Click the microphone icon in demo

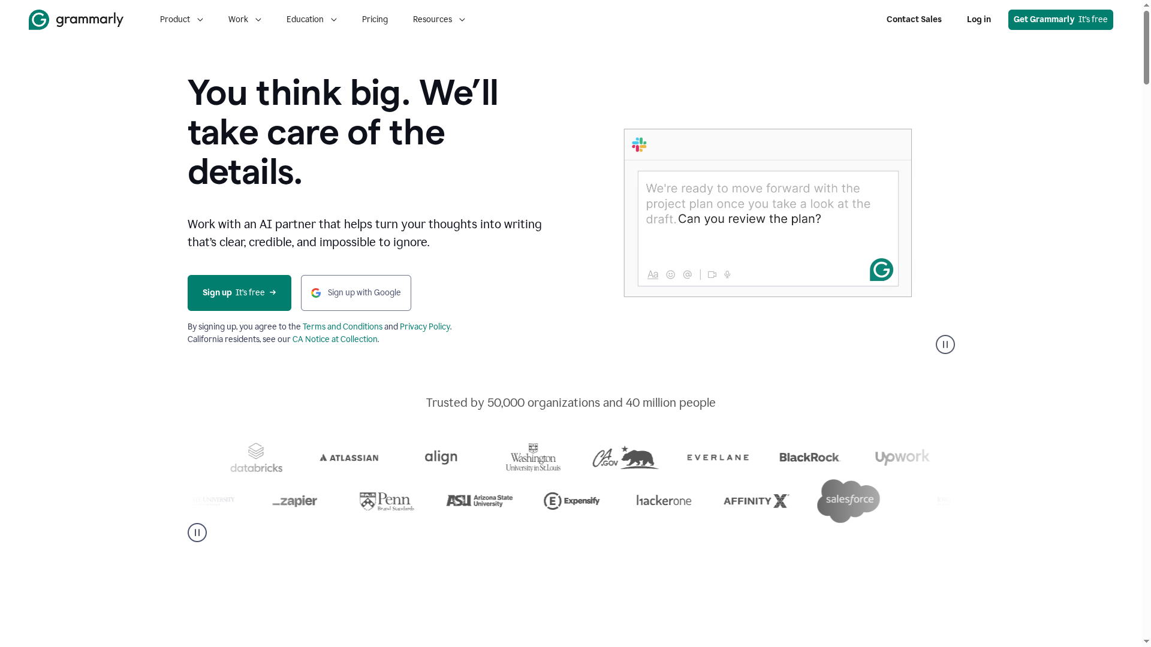tap(727, 274)
